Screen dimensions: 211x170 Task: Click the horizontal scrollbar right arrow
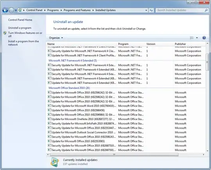click(204, 154)
